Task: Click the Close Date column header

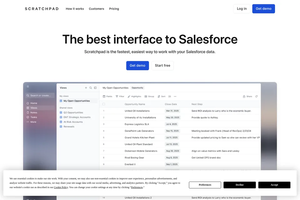Action: point(171,104)
